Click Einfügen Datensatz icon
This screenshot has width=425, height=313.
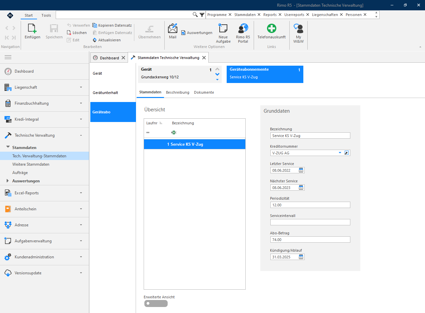[95, 33]
